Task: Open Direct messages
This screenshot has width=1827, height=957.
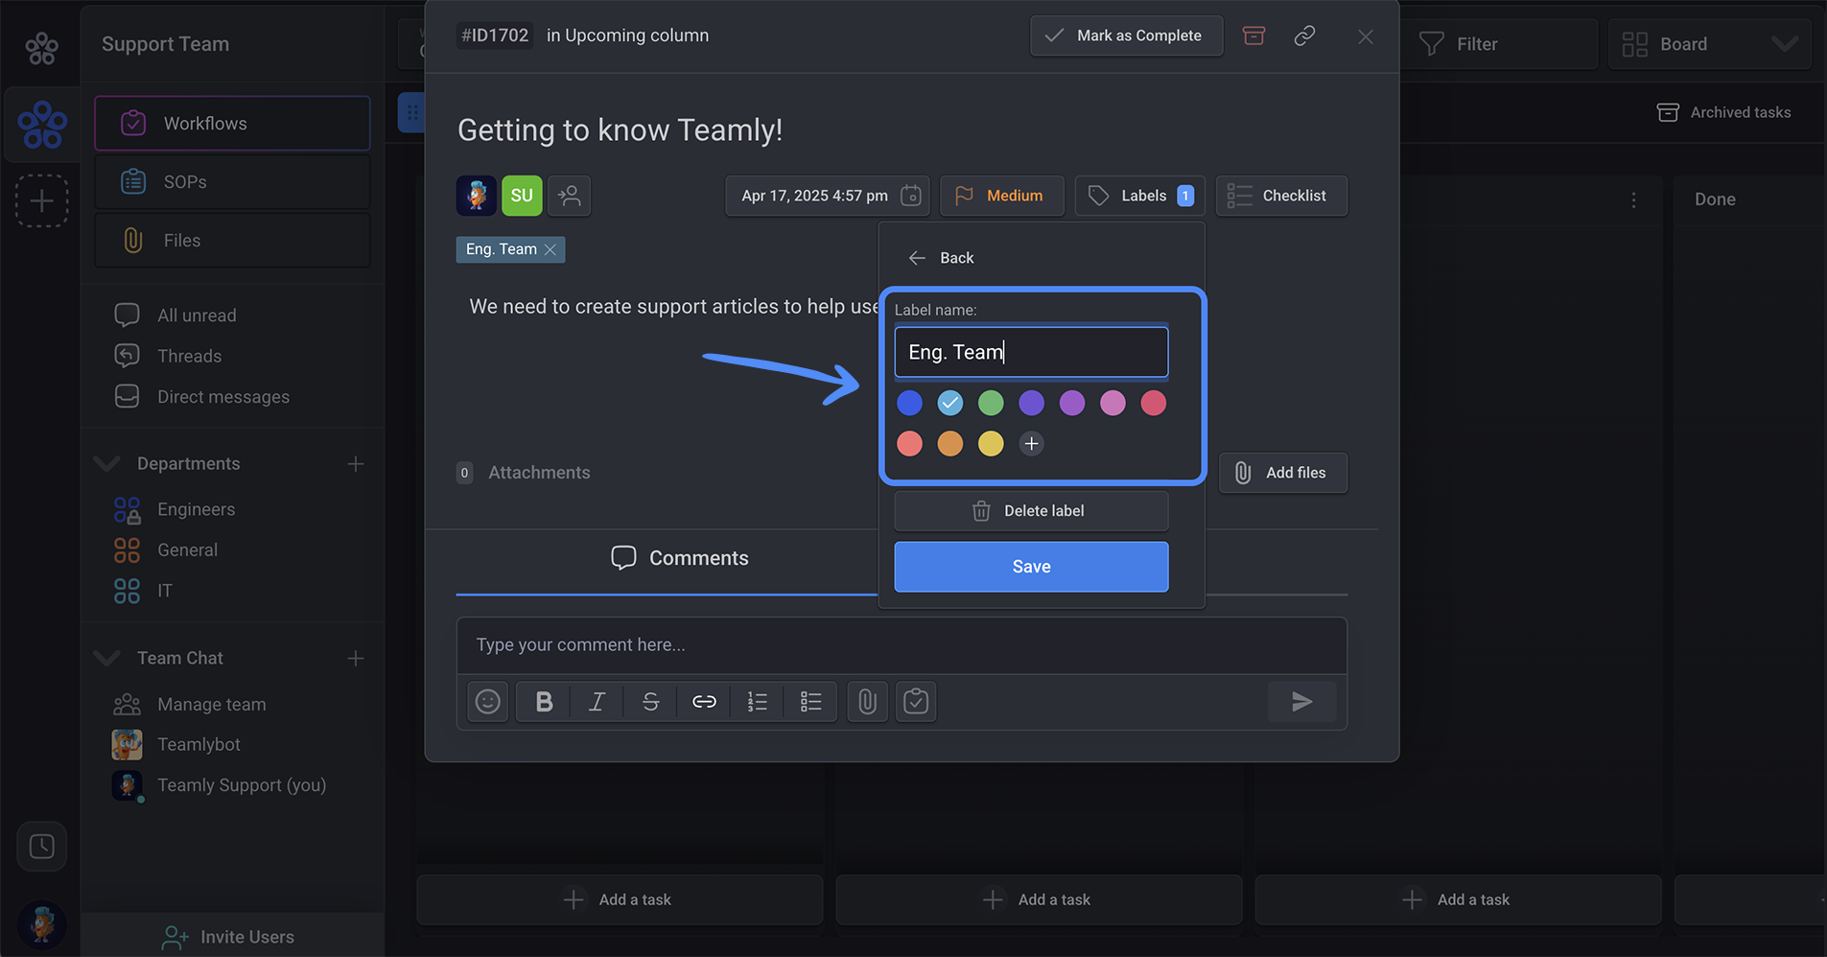Action: click(x=201, y=397)
